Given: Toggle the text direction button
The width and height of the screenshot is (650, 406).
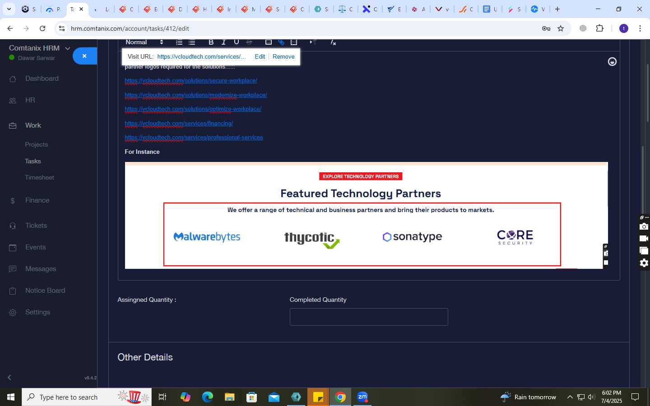Looking at the screenshot, I should coord(313,42).
